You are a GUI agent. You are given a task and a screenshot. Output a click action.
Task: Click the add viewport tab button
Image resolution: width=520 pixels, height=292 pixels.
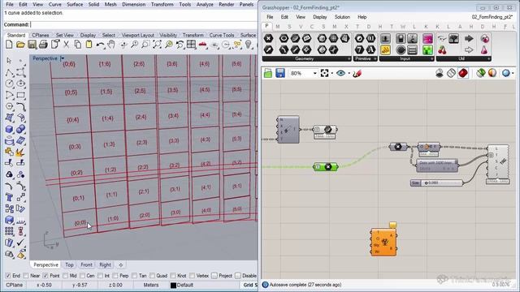121,265
